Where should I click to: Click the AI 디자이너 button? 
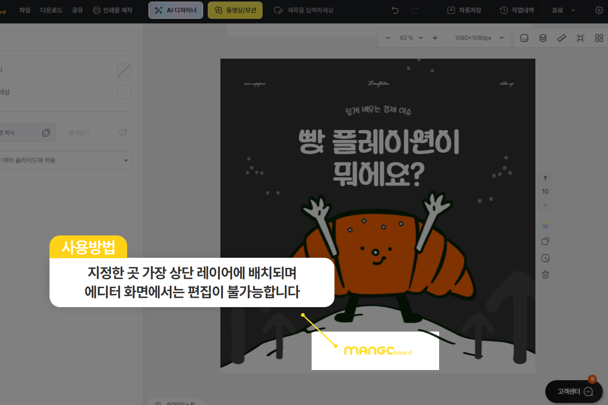(176, 10)
